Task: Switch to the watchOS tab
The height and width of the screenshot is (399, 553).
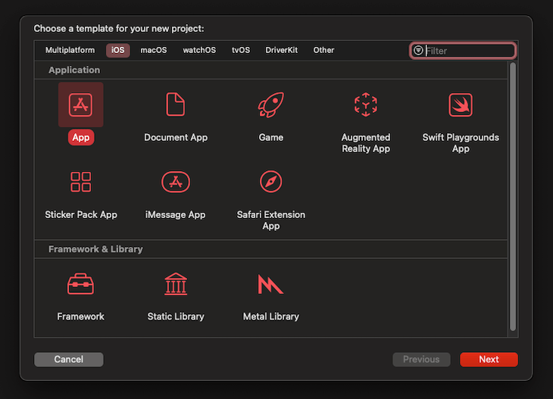Action: point(199,50)
